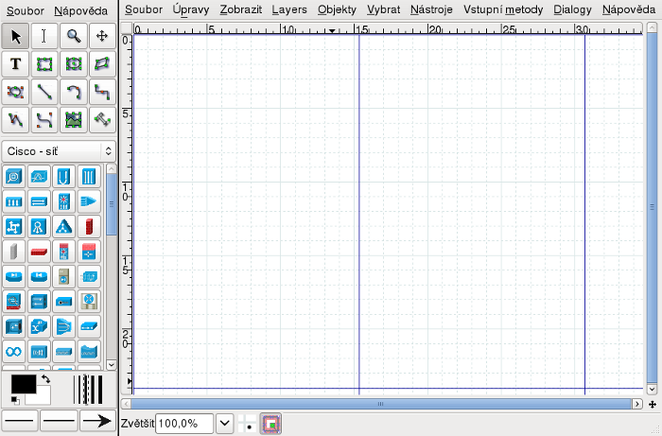This screenshot has width=662, height=436.
Task: Swap foreground and background colors
Action: pos(46,379)
